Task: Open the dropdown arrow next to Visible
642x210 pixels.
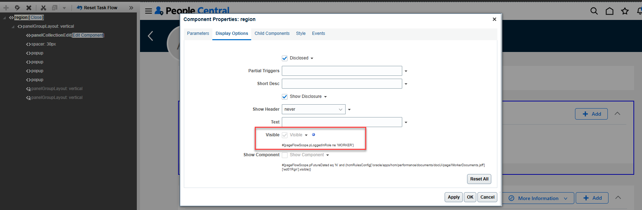Action: 306,135
